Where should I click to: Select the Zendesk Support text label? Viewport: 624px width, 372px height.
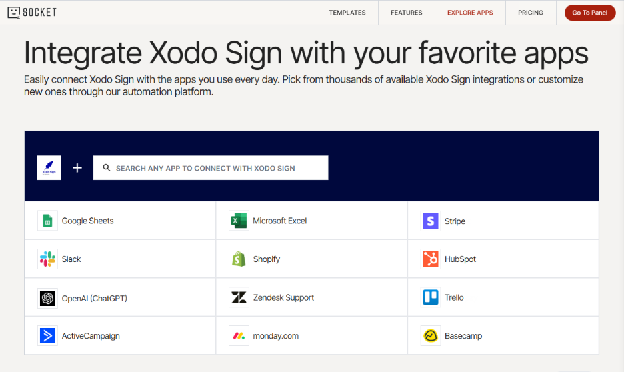[283, 297]
